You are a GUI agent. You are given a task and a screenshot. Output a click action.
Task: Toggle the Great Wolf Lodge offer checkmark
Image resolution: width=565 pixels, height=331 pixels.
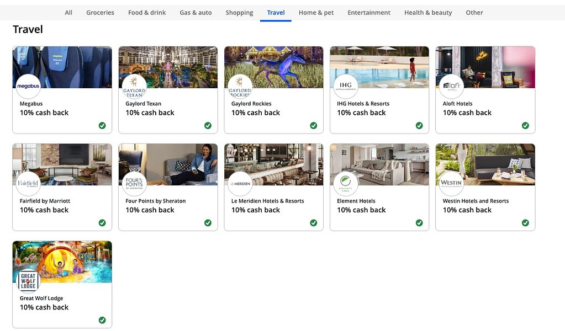point(102,320)
